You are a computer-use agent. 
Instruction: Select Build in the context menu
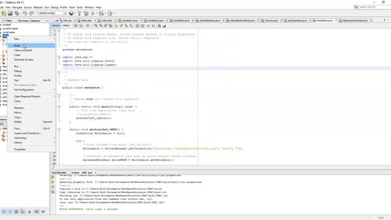click(31, 45)
